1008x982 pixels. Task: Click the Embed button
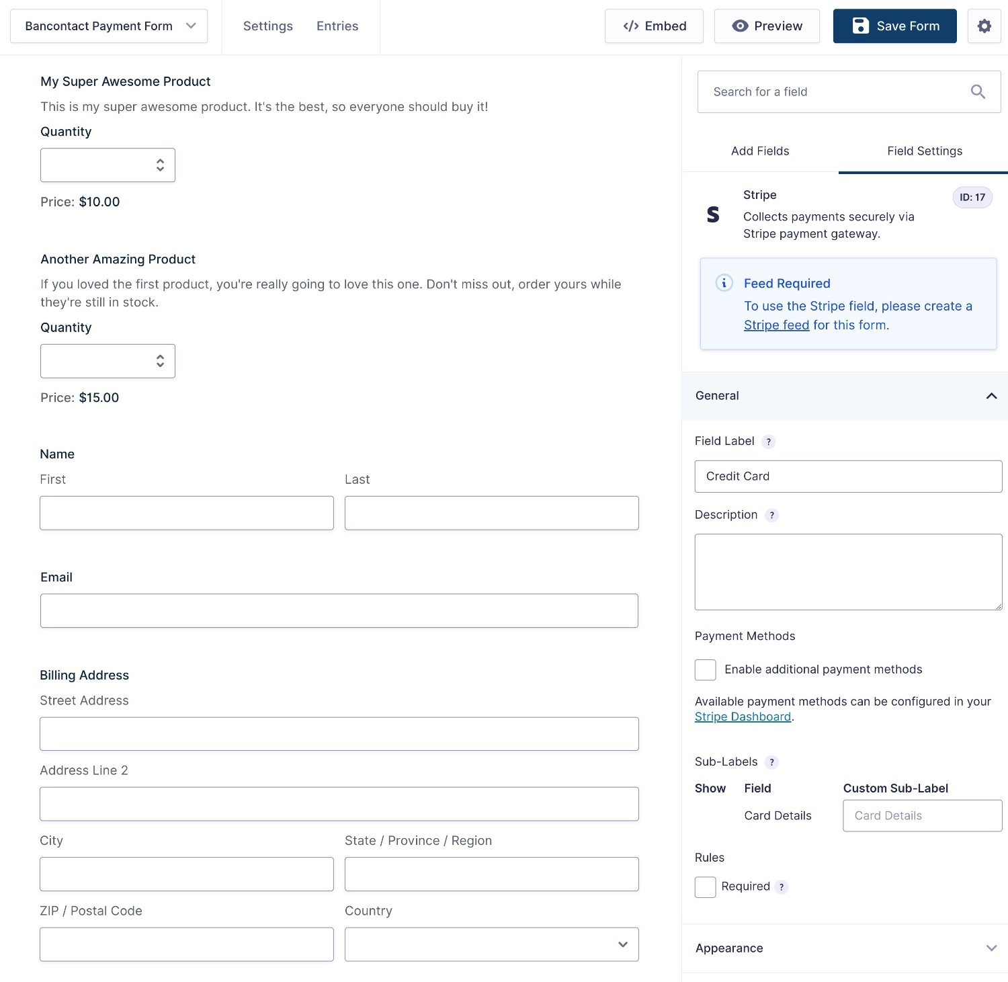(x=654, y=26)
